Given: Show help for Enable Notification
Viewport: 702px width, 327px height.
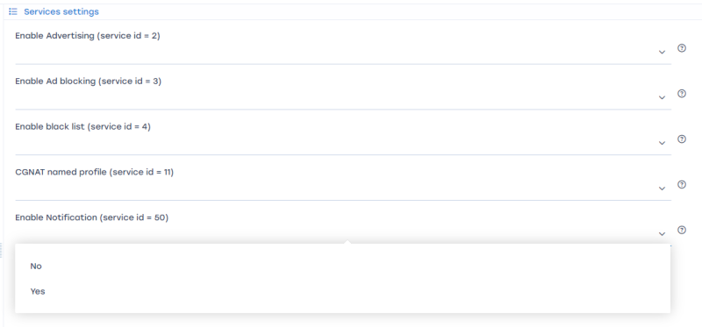Looking at the screenshot, I should (682, 230).
